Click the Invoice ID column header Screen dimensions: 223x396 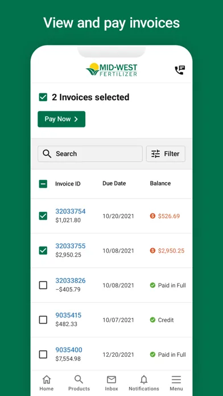[x=68, y=184]
